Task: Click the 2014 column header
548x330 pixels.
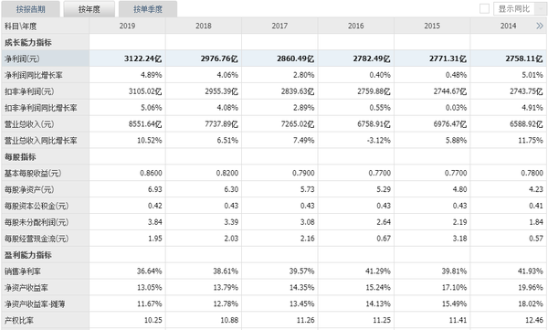Action: [x=508, y=26]
